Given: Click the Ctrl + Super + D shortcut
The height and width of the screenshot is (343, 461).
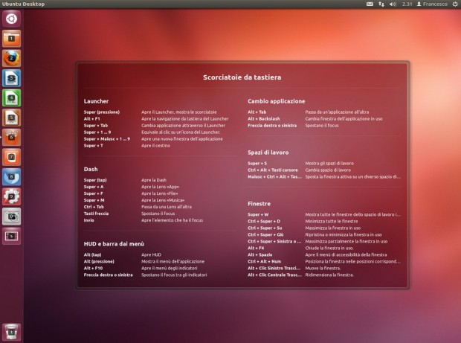Looking at the screenshot, I should [264, 221].
